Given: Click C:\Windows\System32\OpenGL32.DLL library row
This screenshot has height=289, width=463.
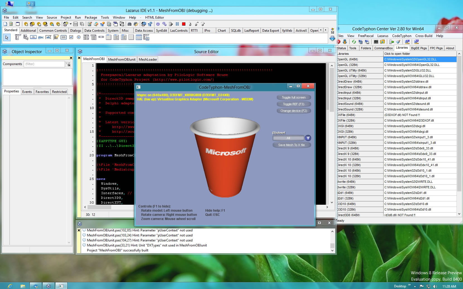Looking at the screenshot, I should [x=420, y=59].
